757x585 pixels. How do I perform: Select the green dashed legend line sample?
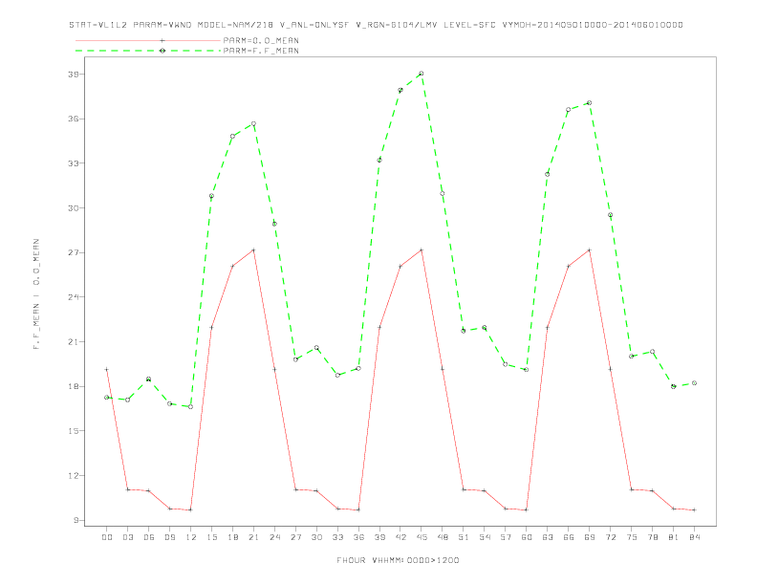click(148, 51)
